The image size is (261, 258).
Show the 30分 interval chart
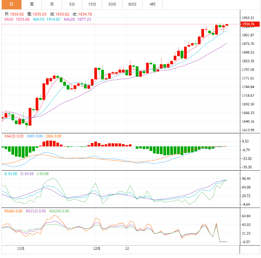coord(112,4)
